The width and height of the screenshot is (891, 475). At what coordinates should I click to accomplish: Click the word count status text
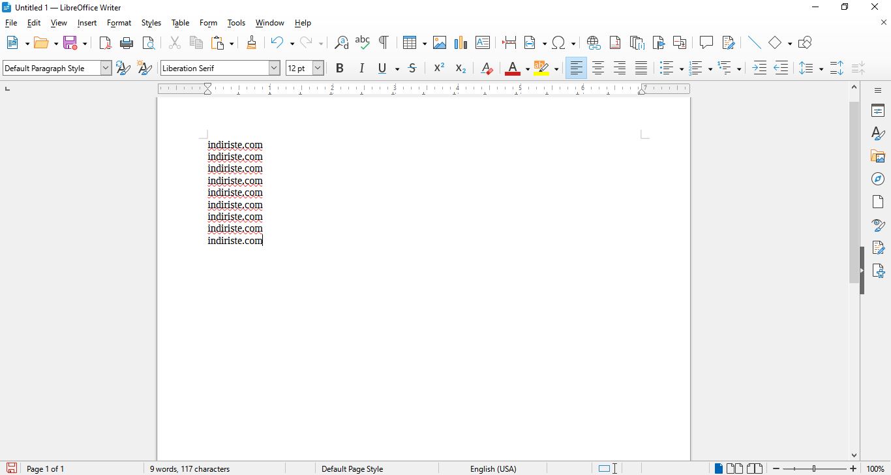coord(190,468)
